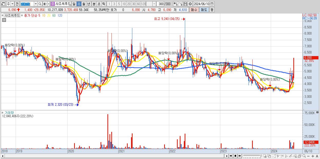Click the green 60 moving average label
Viewport: 320px width, 159px height.
coord(54,15)
